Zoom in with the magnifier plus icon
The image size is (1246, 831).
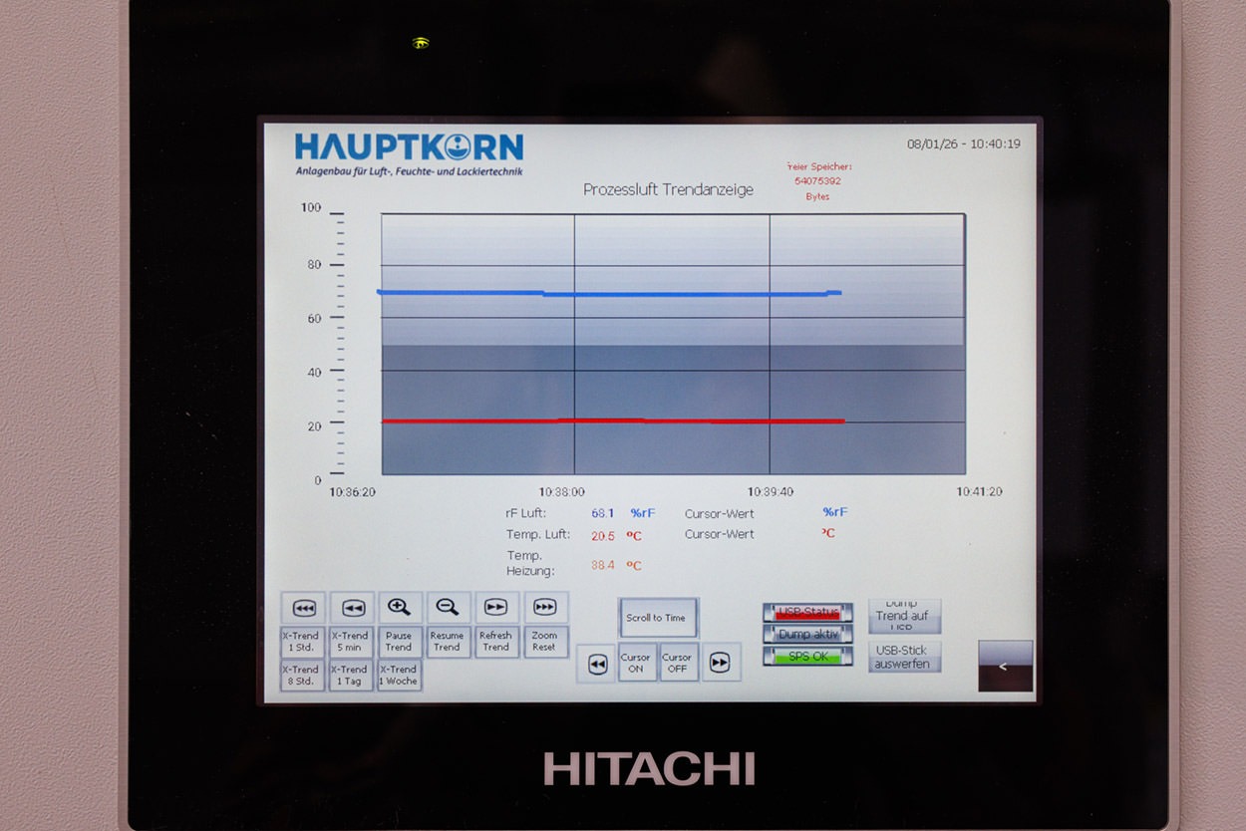(x=399, y=608)
